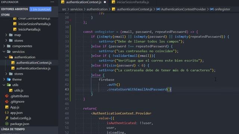This screenshot has height=134, width=239.
Task: Click the Babel icon beside babel.config.js
Action: point(7,118)
